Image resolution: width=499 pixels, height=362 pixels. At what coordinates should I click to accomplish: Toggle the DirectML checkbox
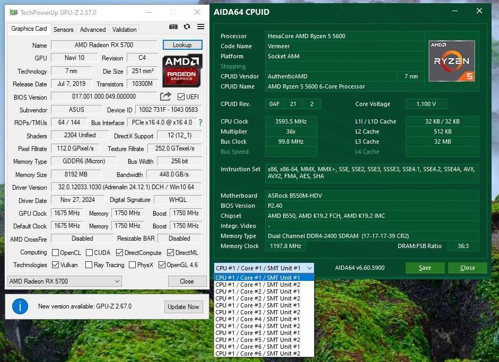click(170, 253)
